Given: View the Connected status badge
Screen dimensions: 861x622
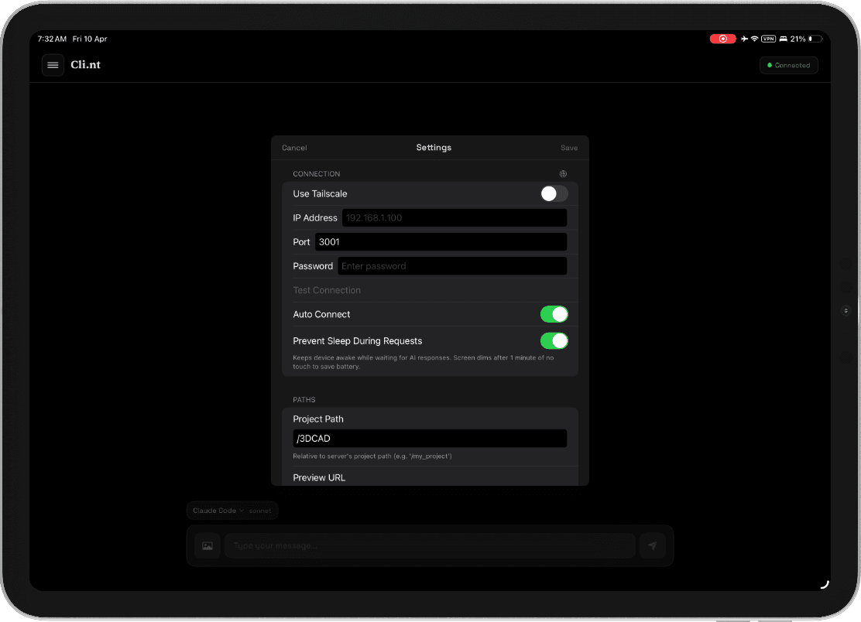Looking at the screenshot, I should point(788,65).
